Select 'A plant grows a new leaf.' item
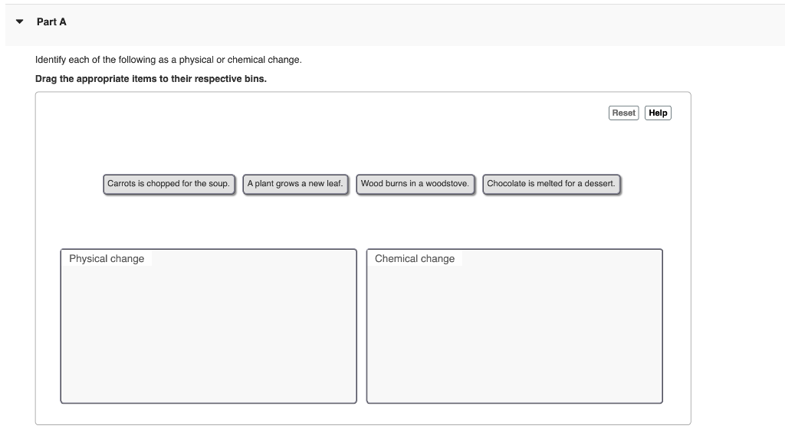Image resolution: width=785 pixels, height=429 pixels. coord(295,184)
